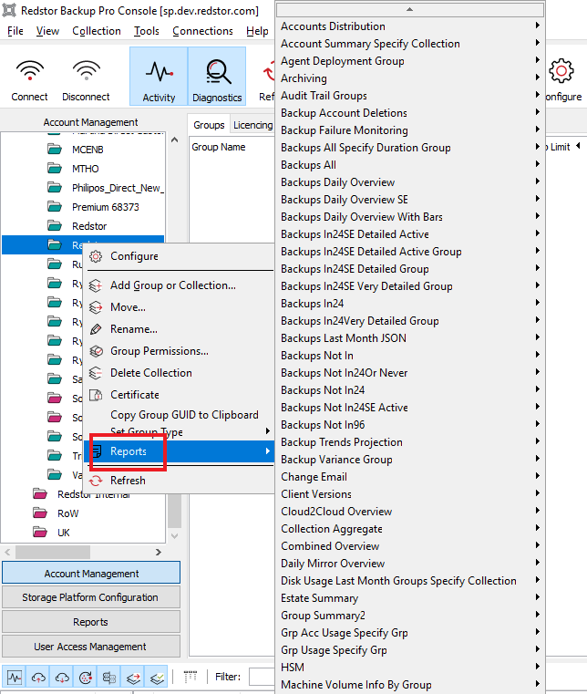
Task: Open the File menu
Action: coord(15,31)
